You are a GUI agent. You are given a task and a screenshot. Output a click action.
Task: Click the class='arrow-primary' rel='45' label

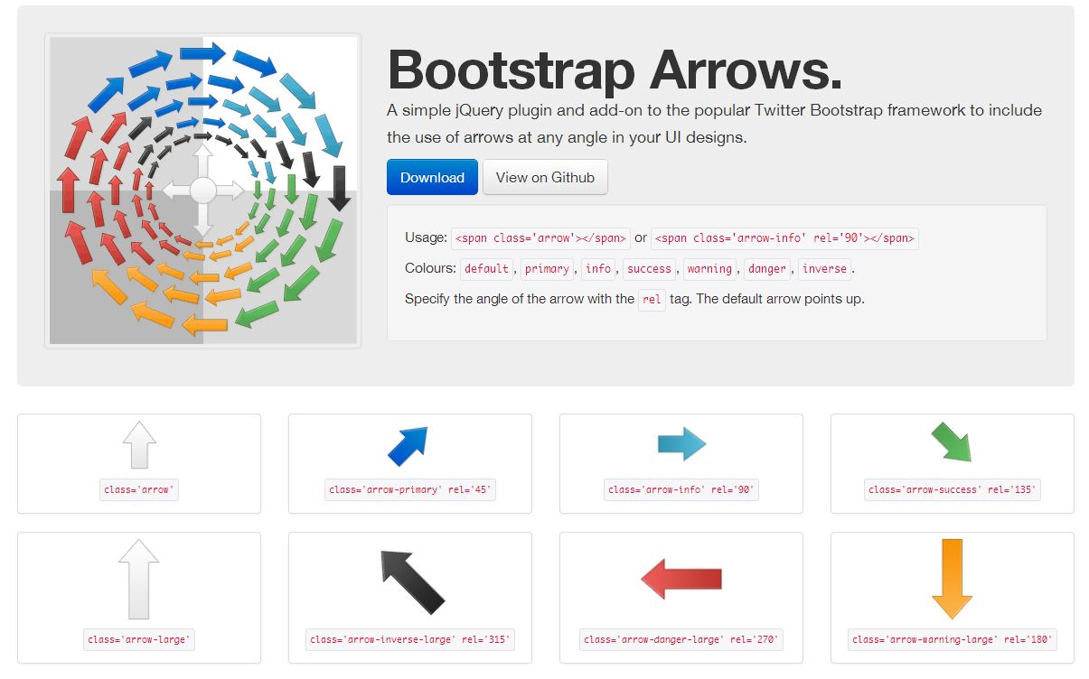[x=410, y=490]
